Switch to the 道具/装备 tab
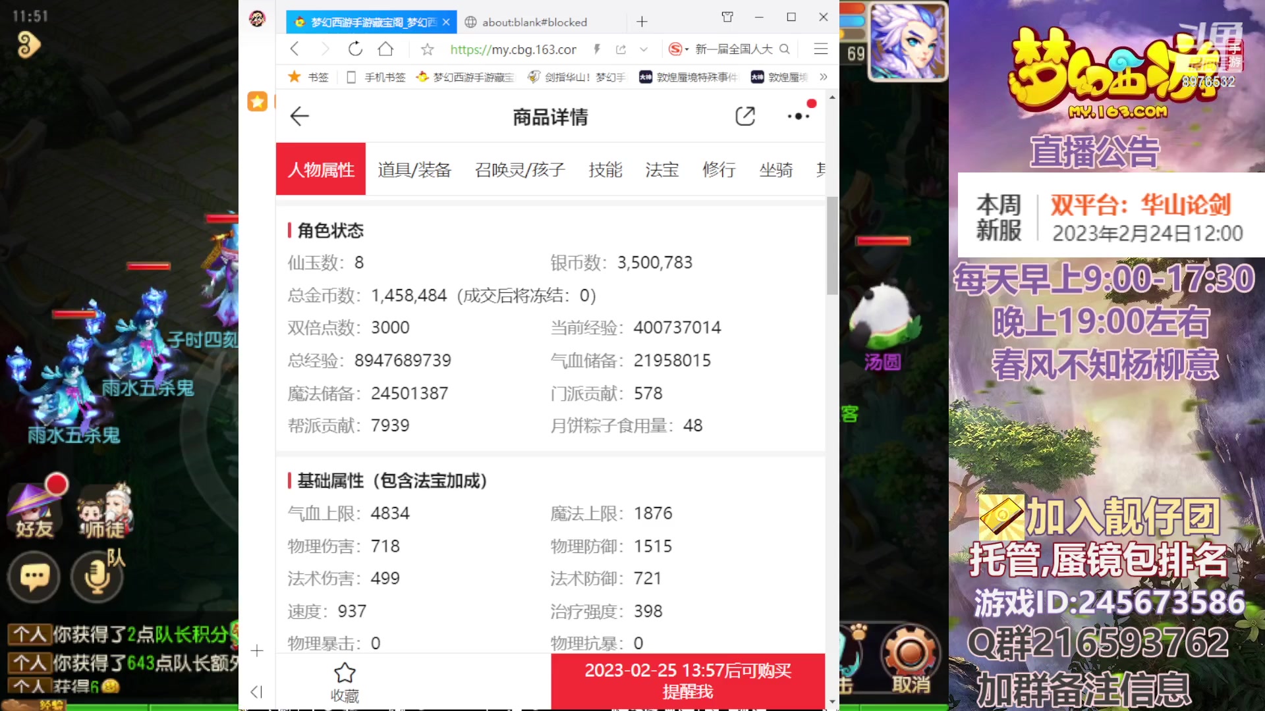This screenshot has width=1265, height=711. (414, 170)
